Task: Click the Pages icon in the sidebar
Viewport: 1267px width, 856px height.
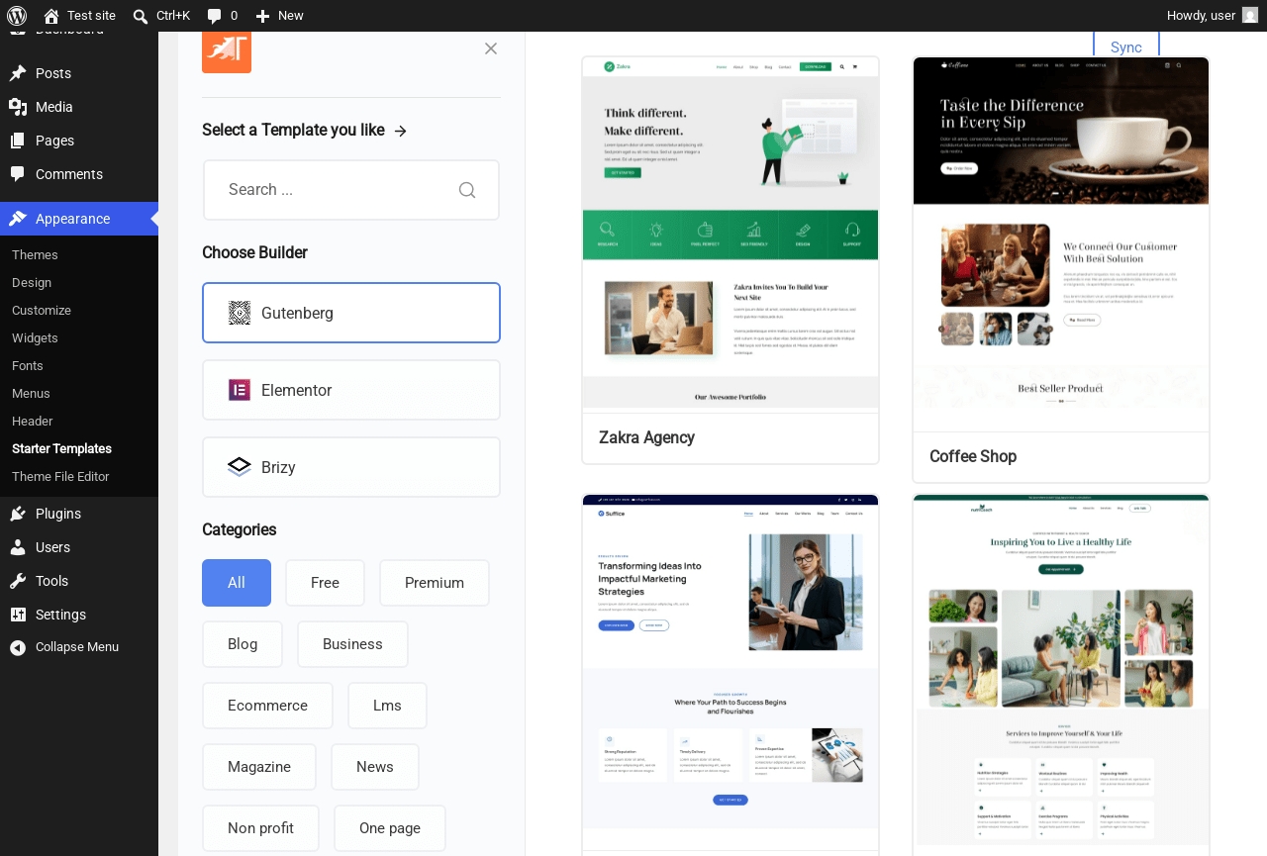Action: [x=18, y=141]
